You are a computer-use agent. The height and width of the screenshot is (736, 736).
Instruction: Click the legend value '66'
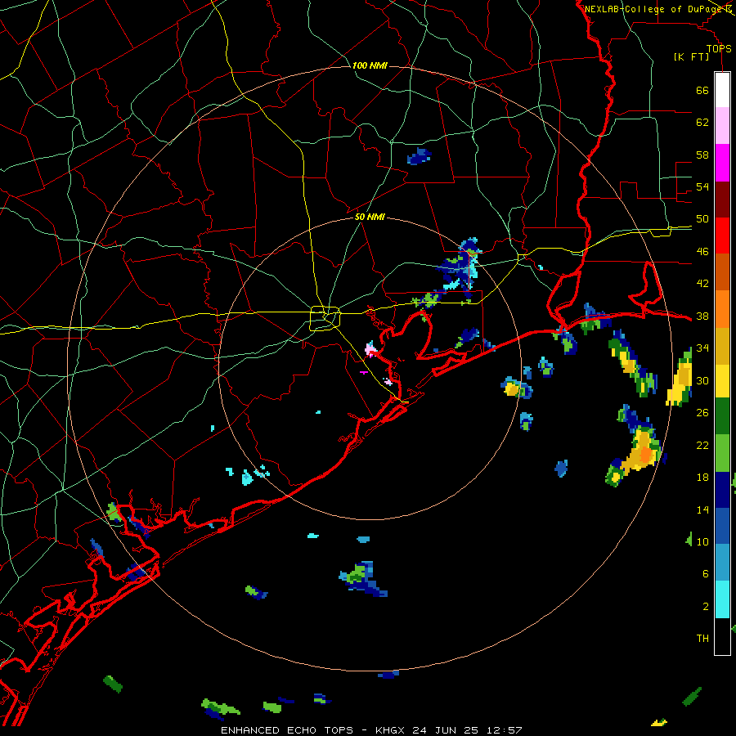(702, 90)
